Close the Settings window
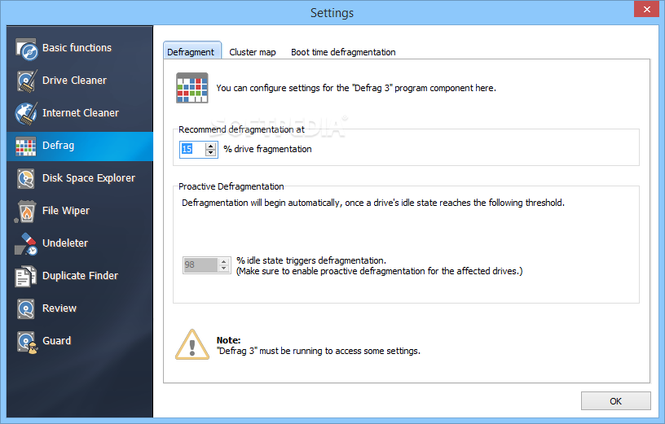This screenshot has height=424, width=665. 646,9
